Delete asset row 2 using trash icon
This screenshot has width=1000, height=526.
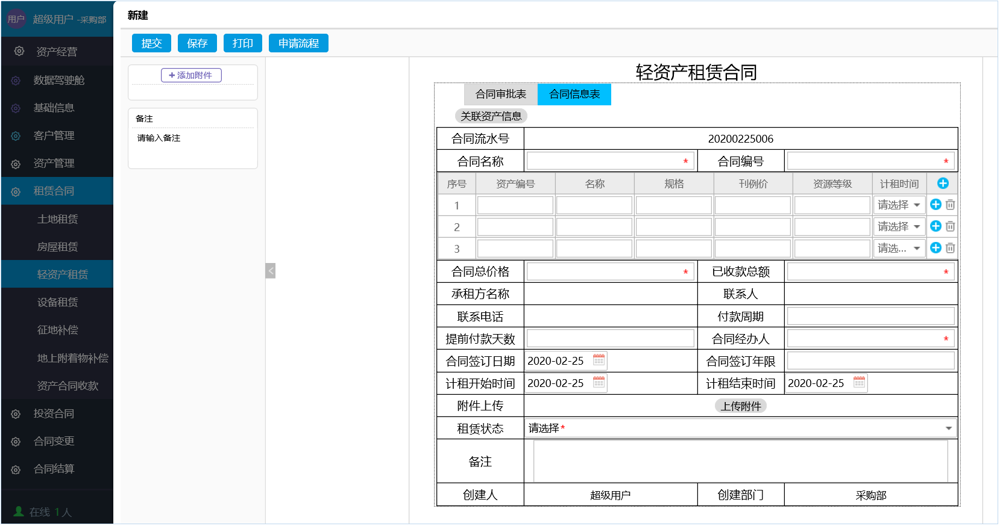(950, 226)
